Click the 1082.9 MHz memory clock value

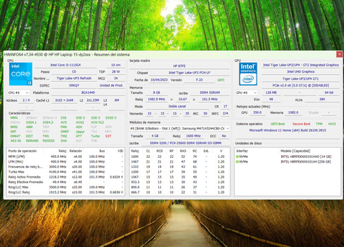coord(156,99)
